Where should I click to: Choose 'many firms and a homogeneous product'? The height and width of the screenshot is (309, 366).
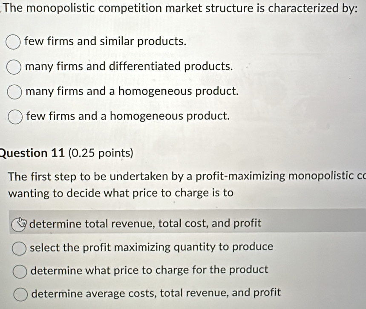[13, 92]
